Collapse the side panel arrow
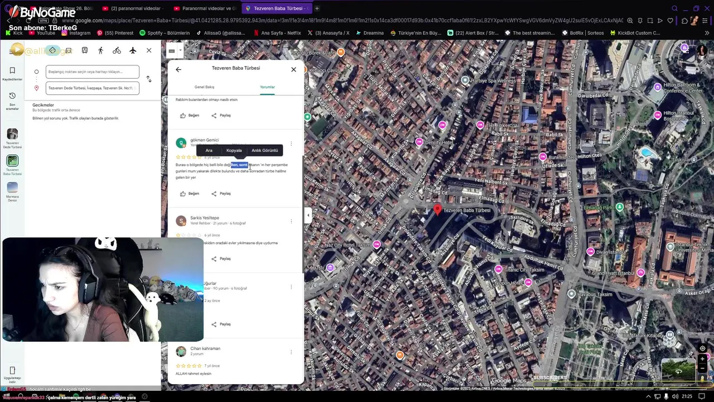This screenshot has width=714, height=402. pyautogui.click(x=308, y=215)
